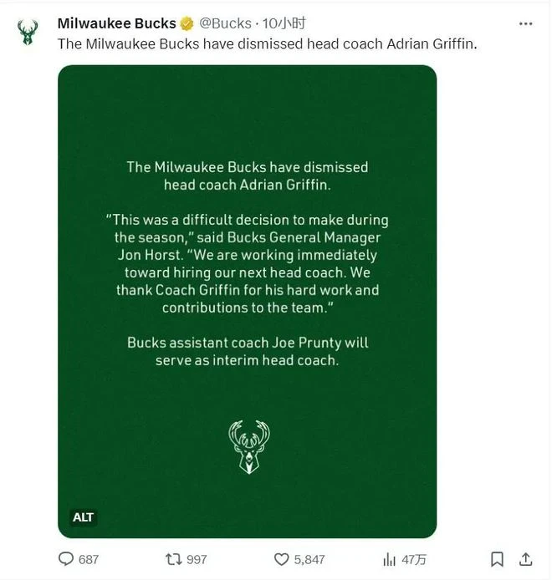
Task: Click the Milwaukee Bucks display name
Action: 116,23
